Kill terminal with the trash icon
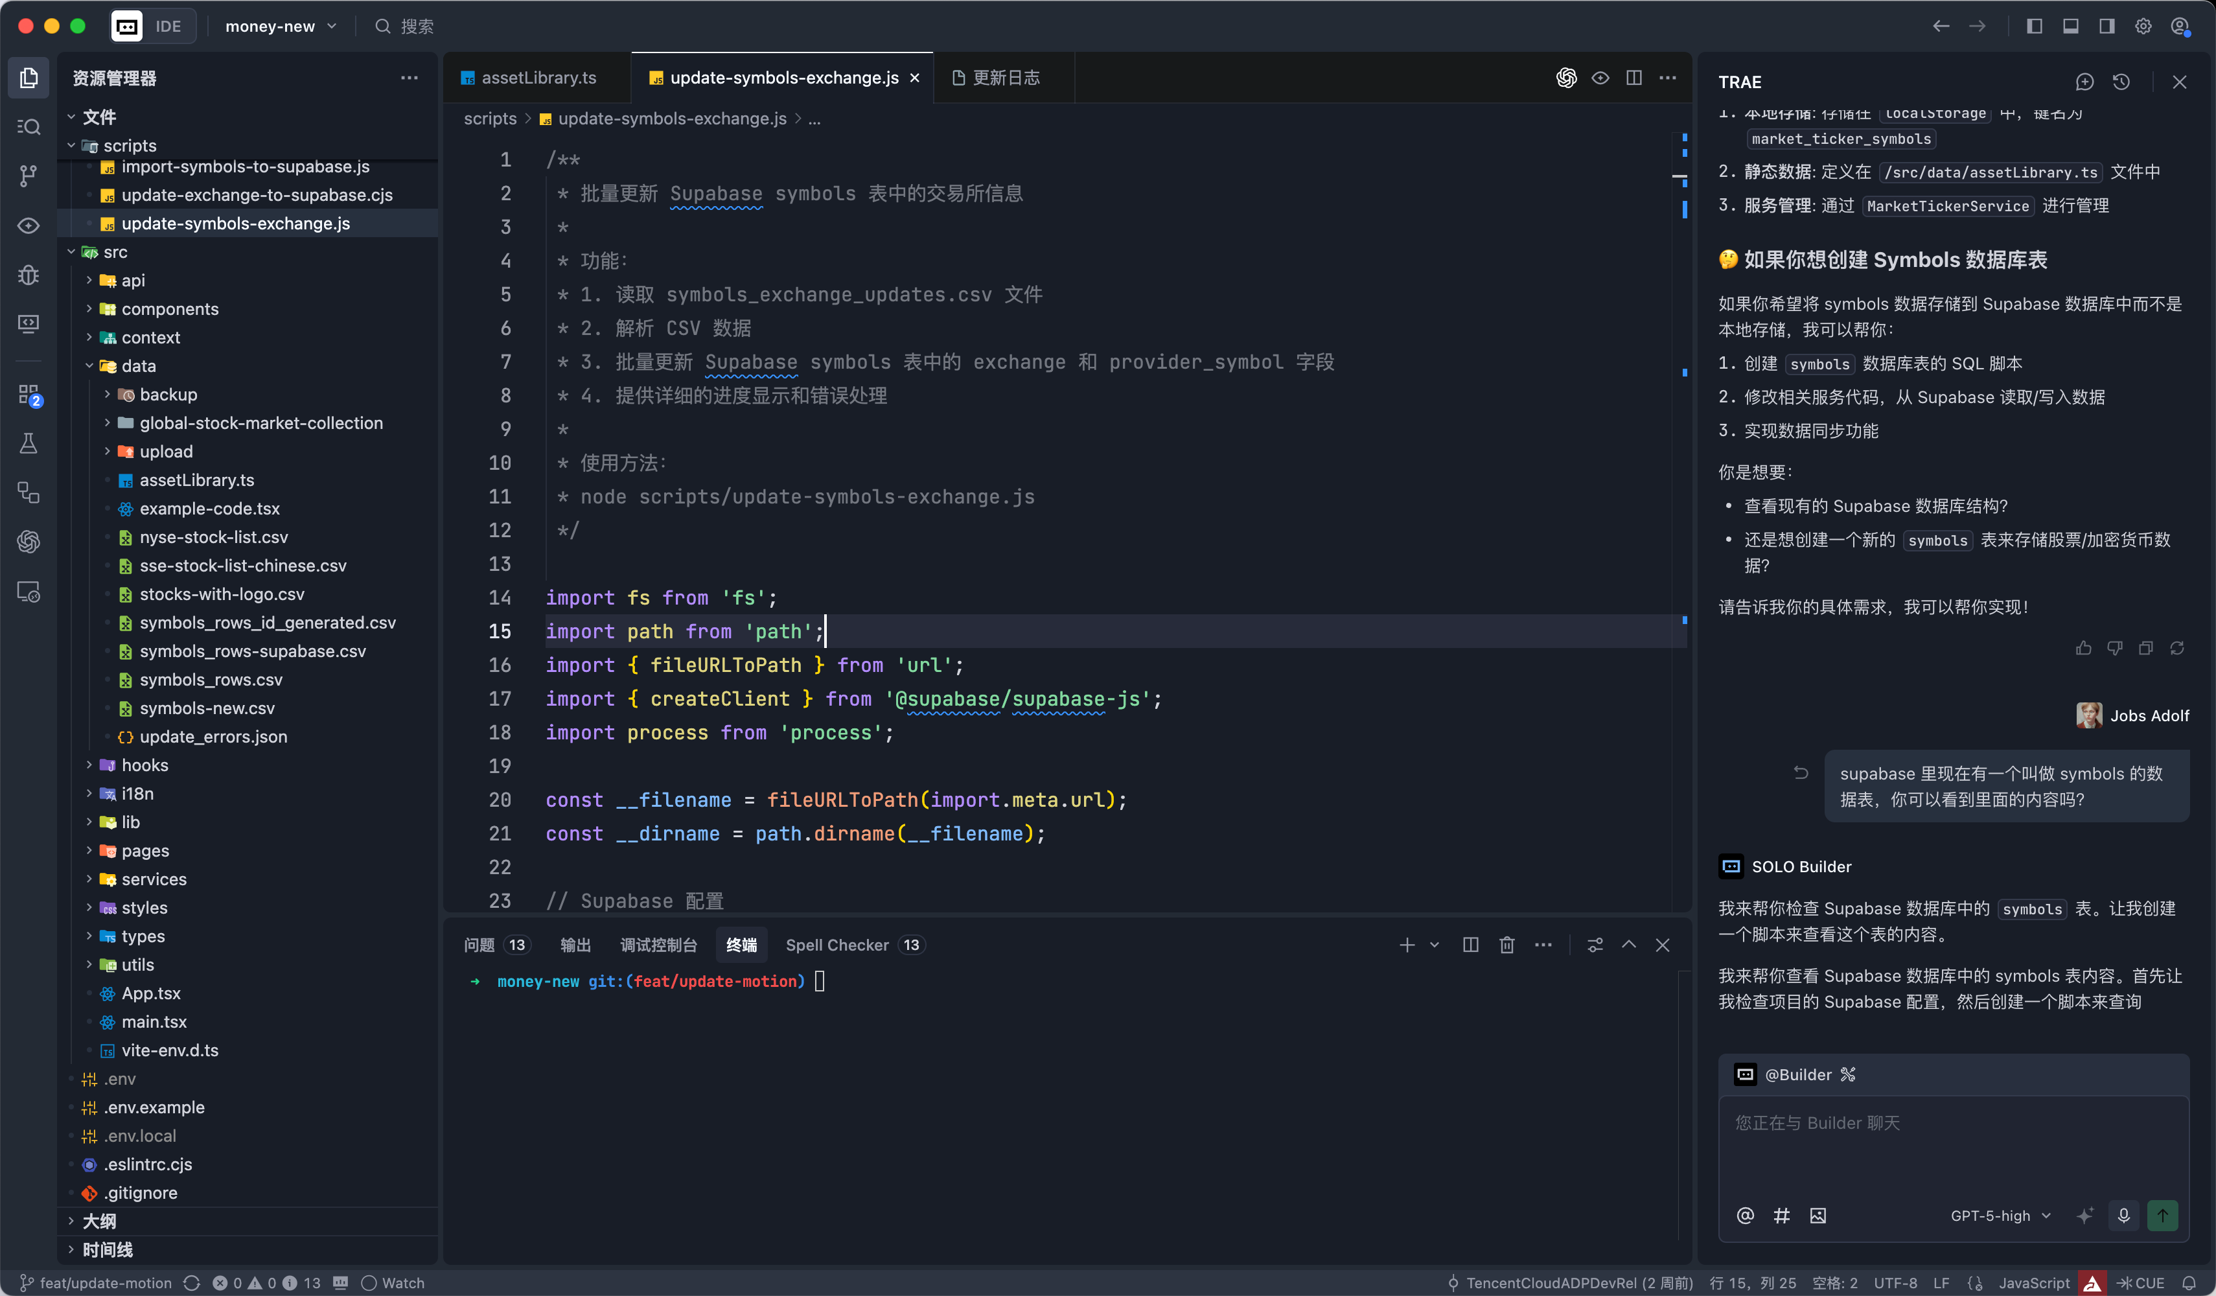 point(1507,944)
